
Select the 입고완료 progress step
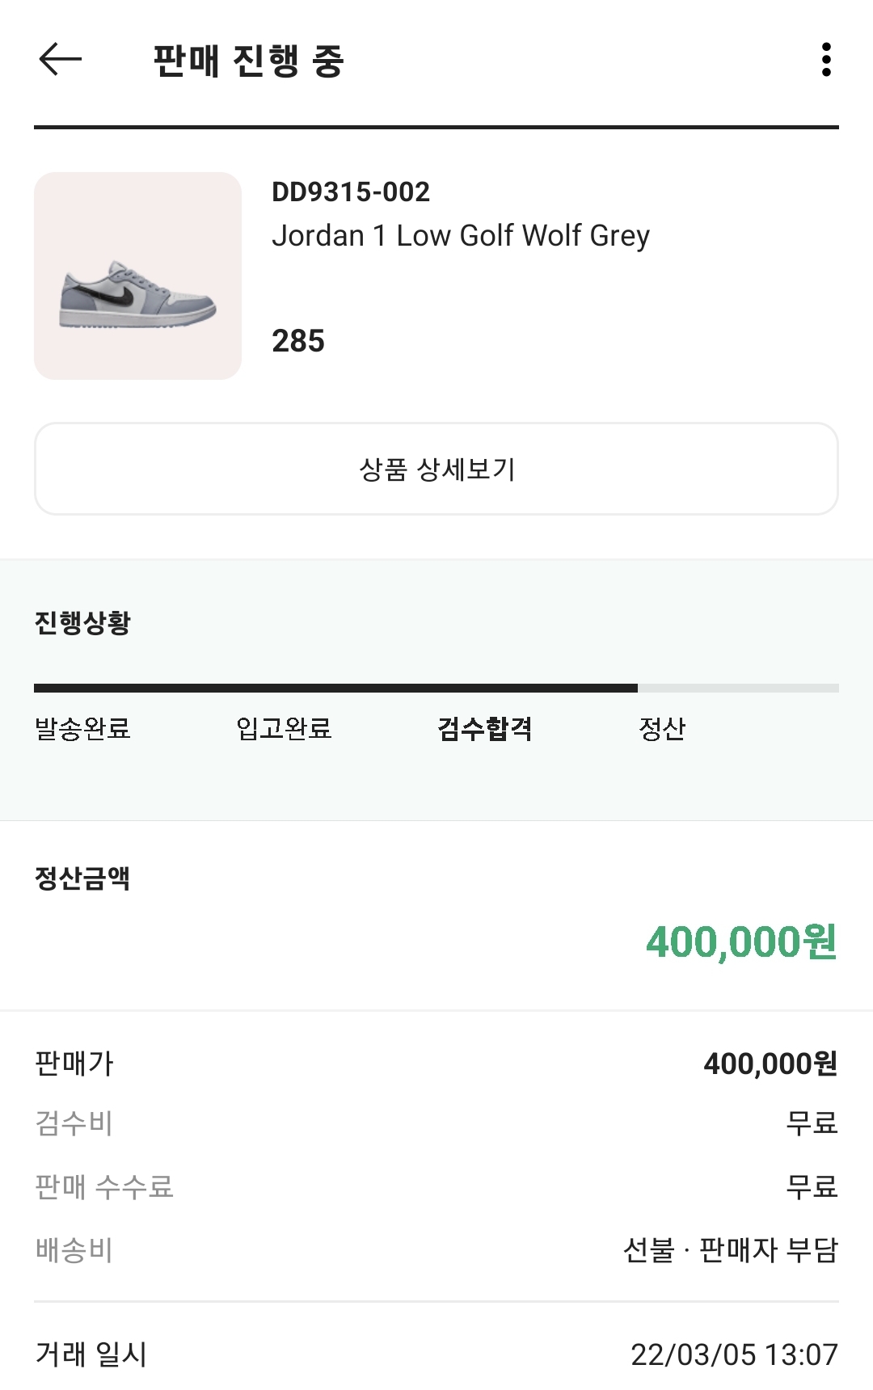284,728
